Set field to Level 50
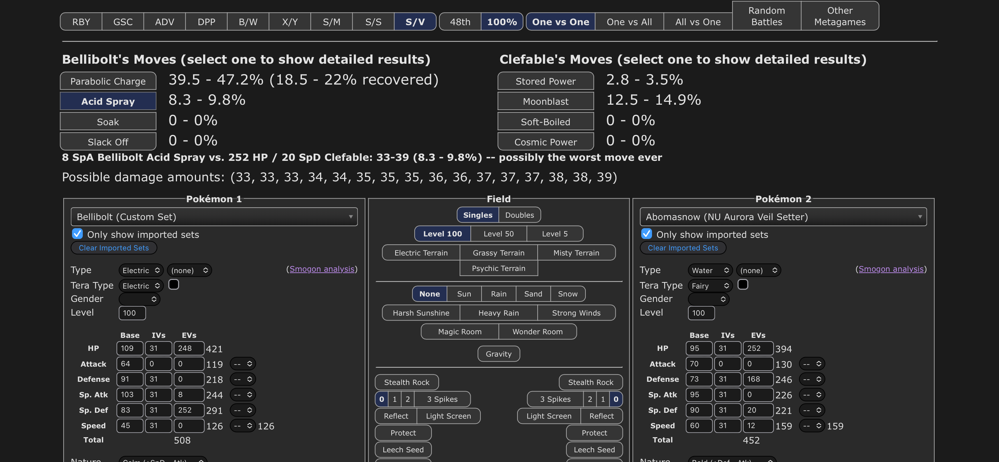999x462 pixels. (x=498, y=234)
